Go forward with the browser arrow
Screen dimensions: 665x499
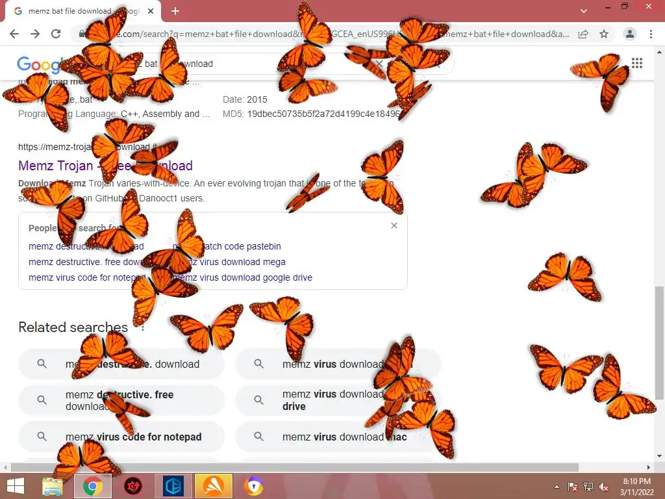click(x=35, y=34)
